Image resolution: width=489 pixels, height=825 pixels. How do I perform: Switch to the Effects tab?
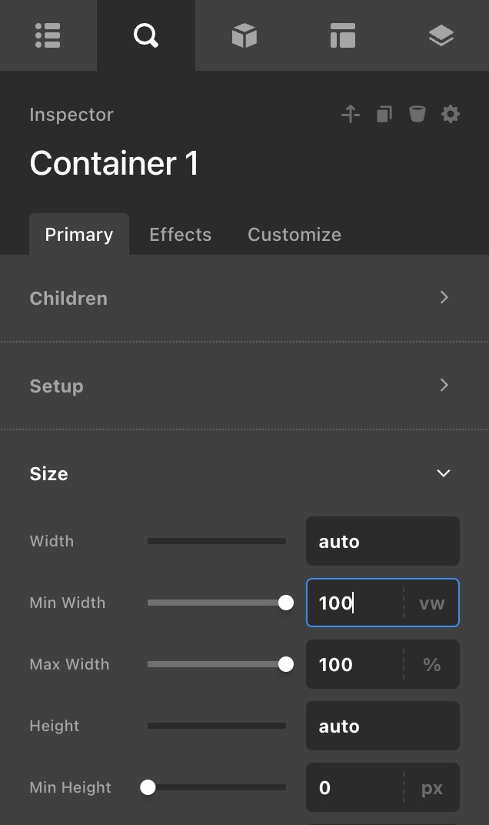click(180, 235)
